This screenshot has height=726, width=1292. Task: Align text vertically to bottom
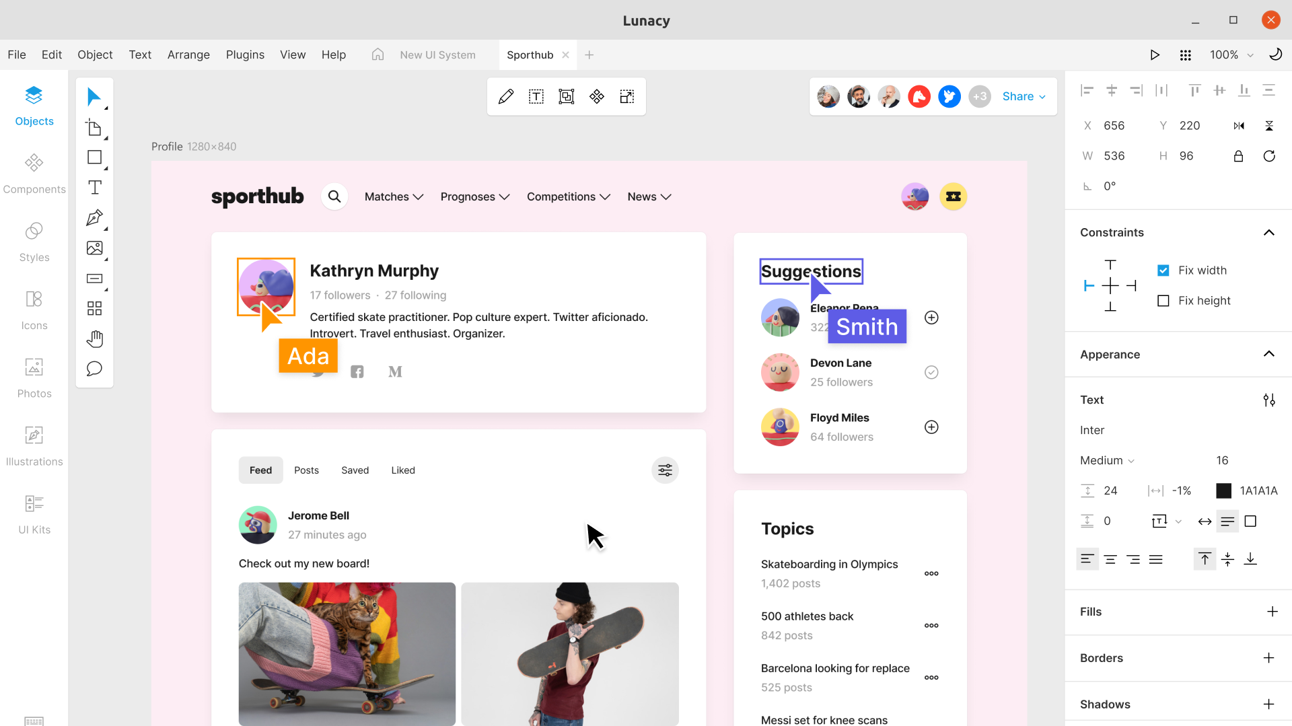(x=1250, y=559)
